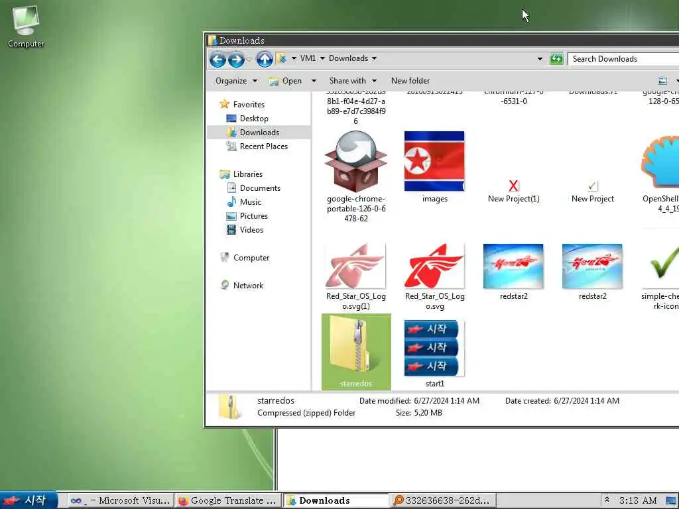679x509 pixels.
Task: Click the Downloads taskbar button
Action: [x=336, y=501]
